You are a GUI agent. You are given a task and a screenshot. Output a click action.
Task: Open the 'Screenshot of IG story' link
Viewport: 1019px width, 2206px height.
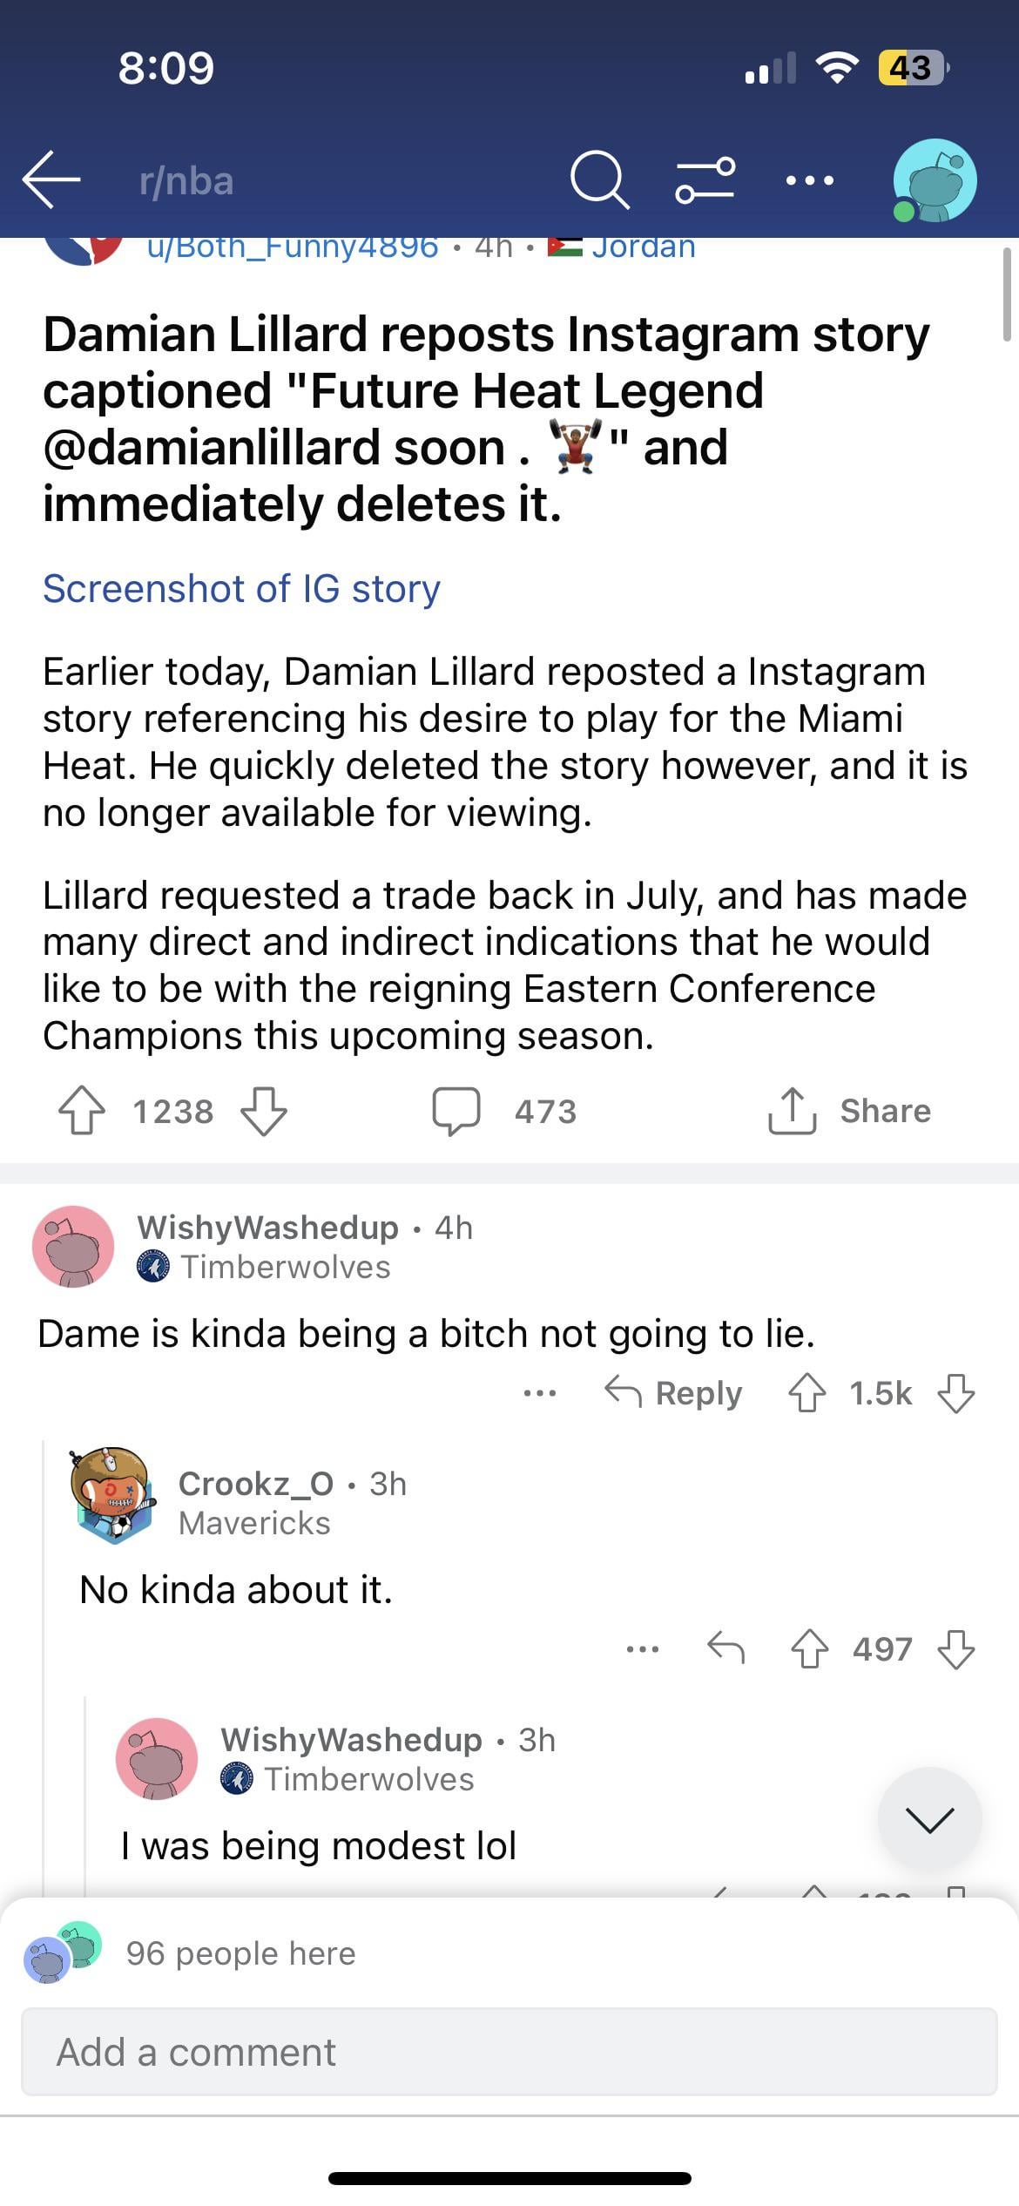241,589
